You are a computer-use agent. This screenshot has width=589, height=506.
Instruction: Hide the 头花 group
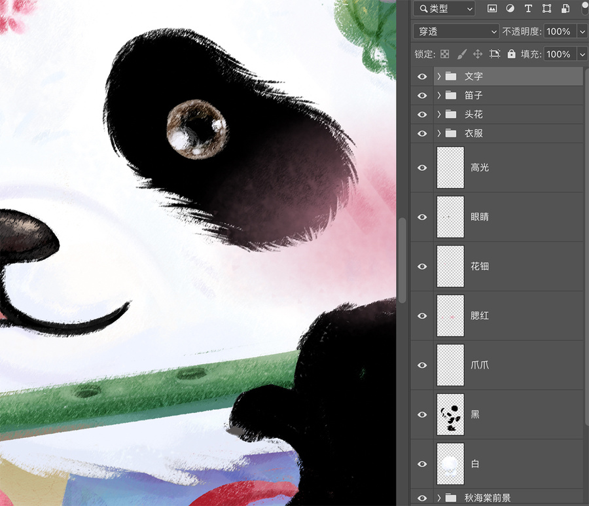[422, 114]
